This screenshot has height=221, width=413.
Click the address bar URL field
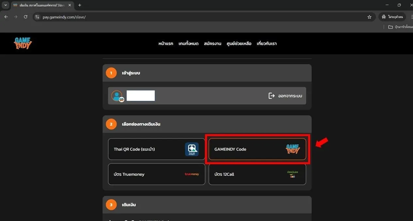tap(202, 17)
